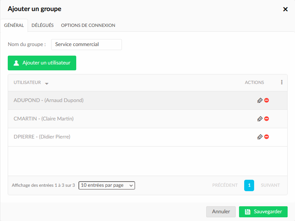Image resolution: width=295 pixels, height=221 pixels.
Task: Select the Claire Martin user row
Action: pyautogui.click(x=148, y=119)
